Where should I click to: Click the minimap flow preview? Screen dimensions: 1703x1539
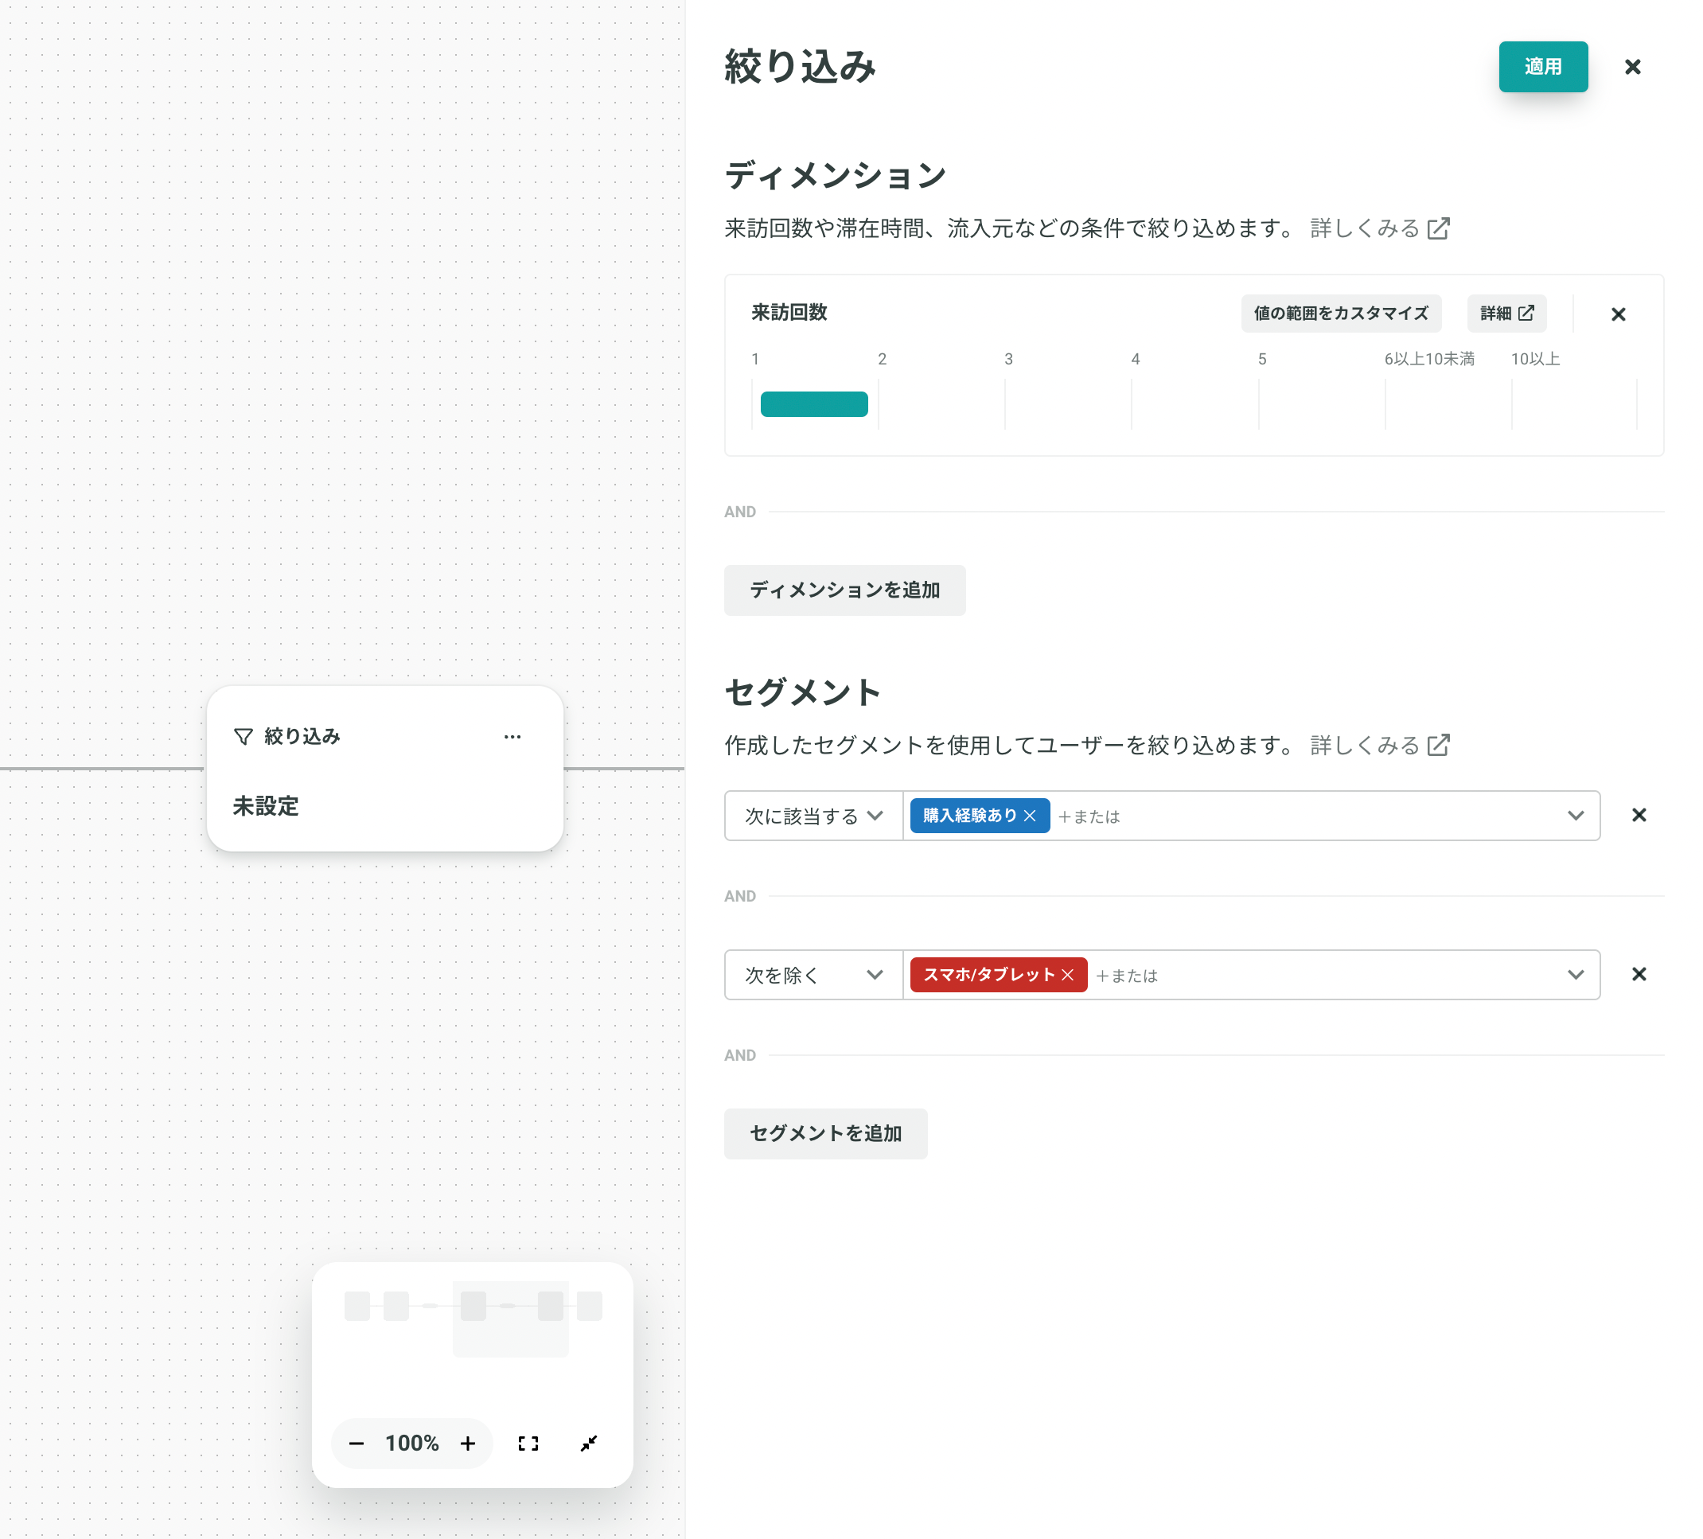(473, 1318)
